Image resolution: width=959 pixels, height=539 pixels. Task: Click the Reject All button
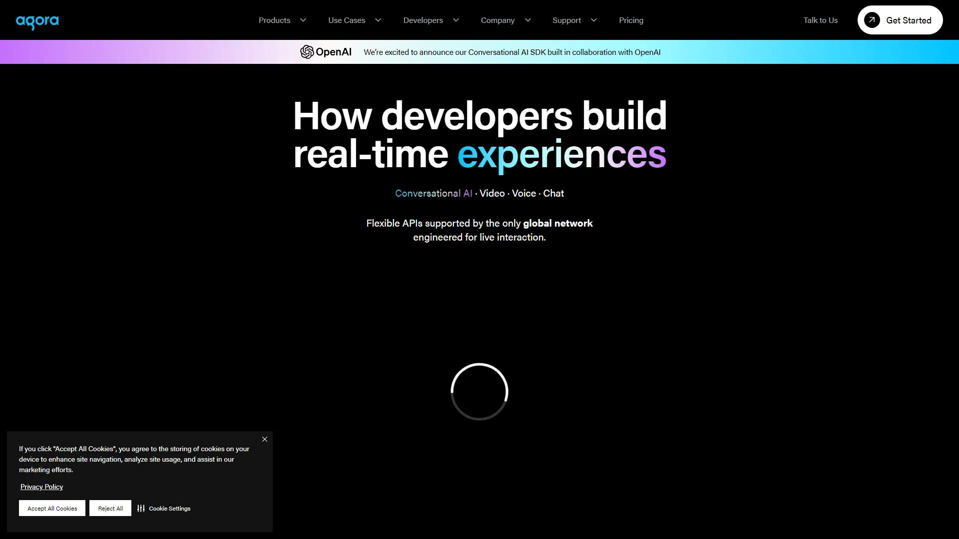click(x=110, y=508)
